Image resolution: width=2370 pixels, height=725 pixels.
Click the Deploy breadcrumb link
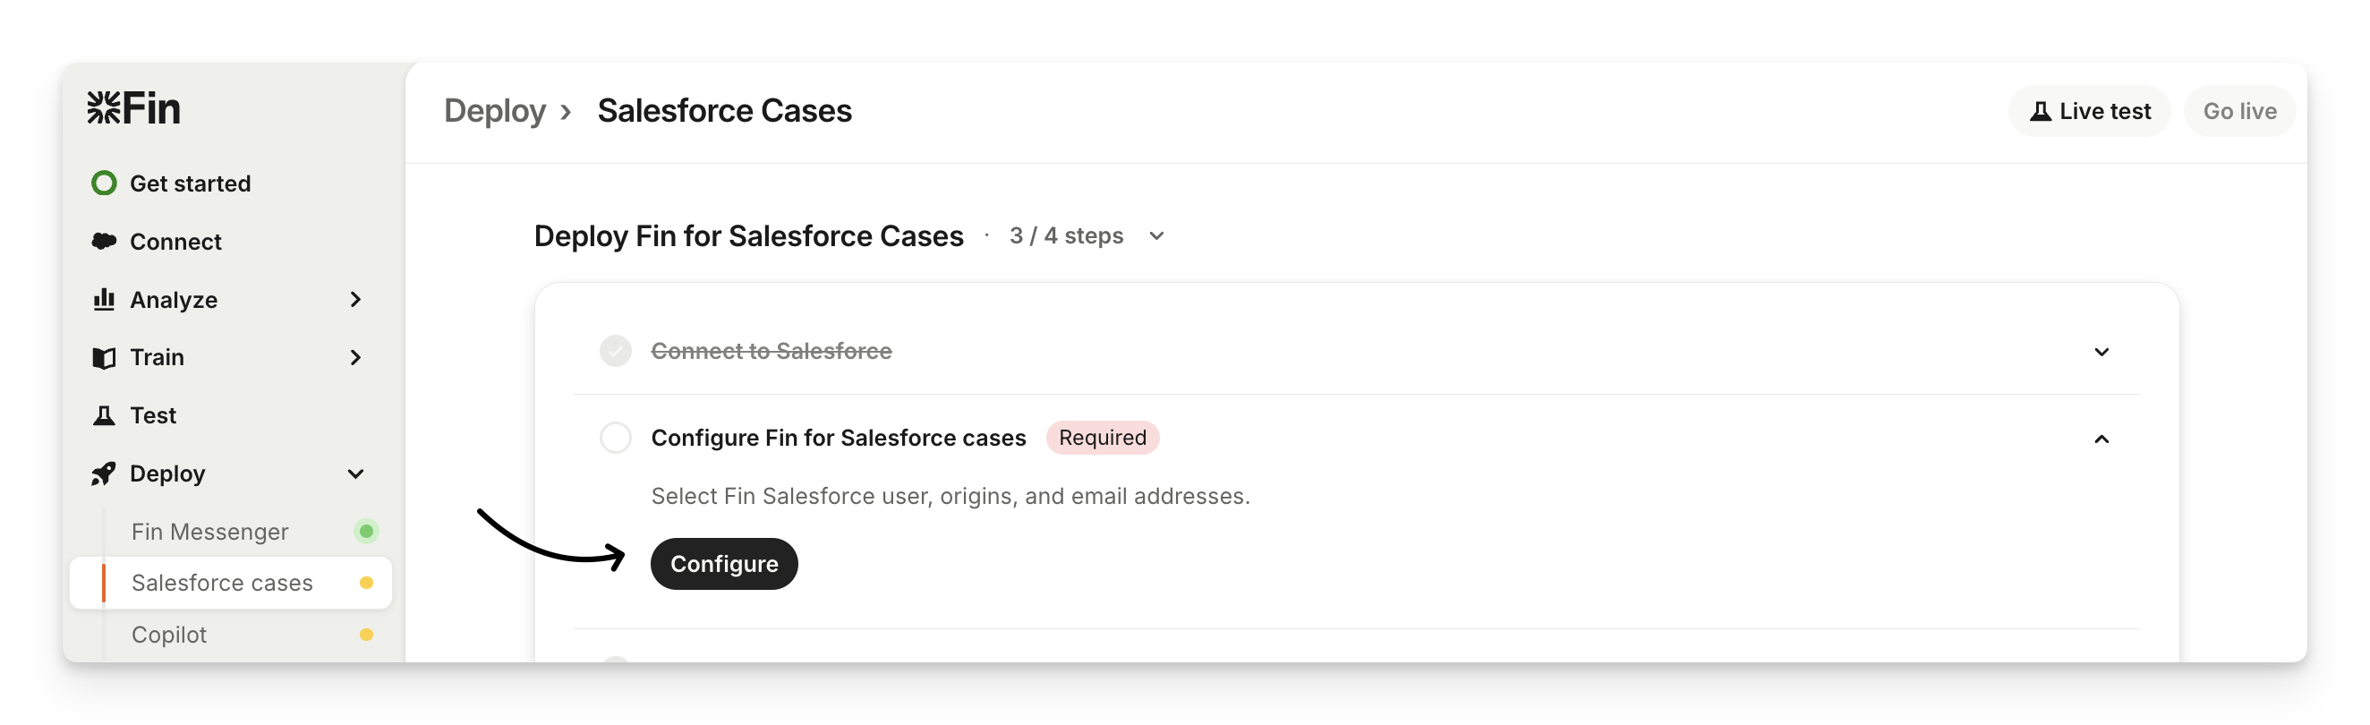(494, 110)
